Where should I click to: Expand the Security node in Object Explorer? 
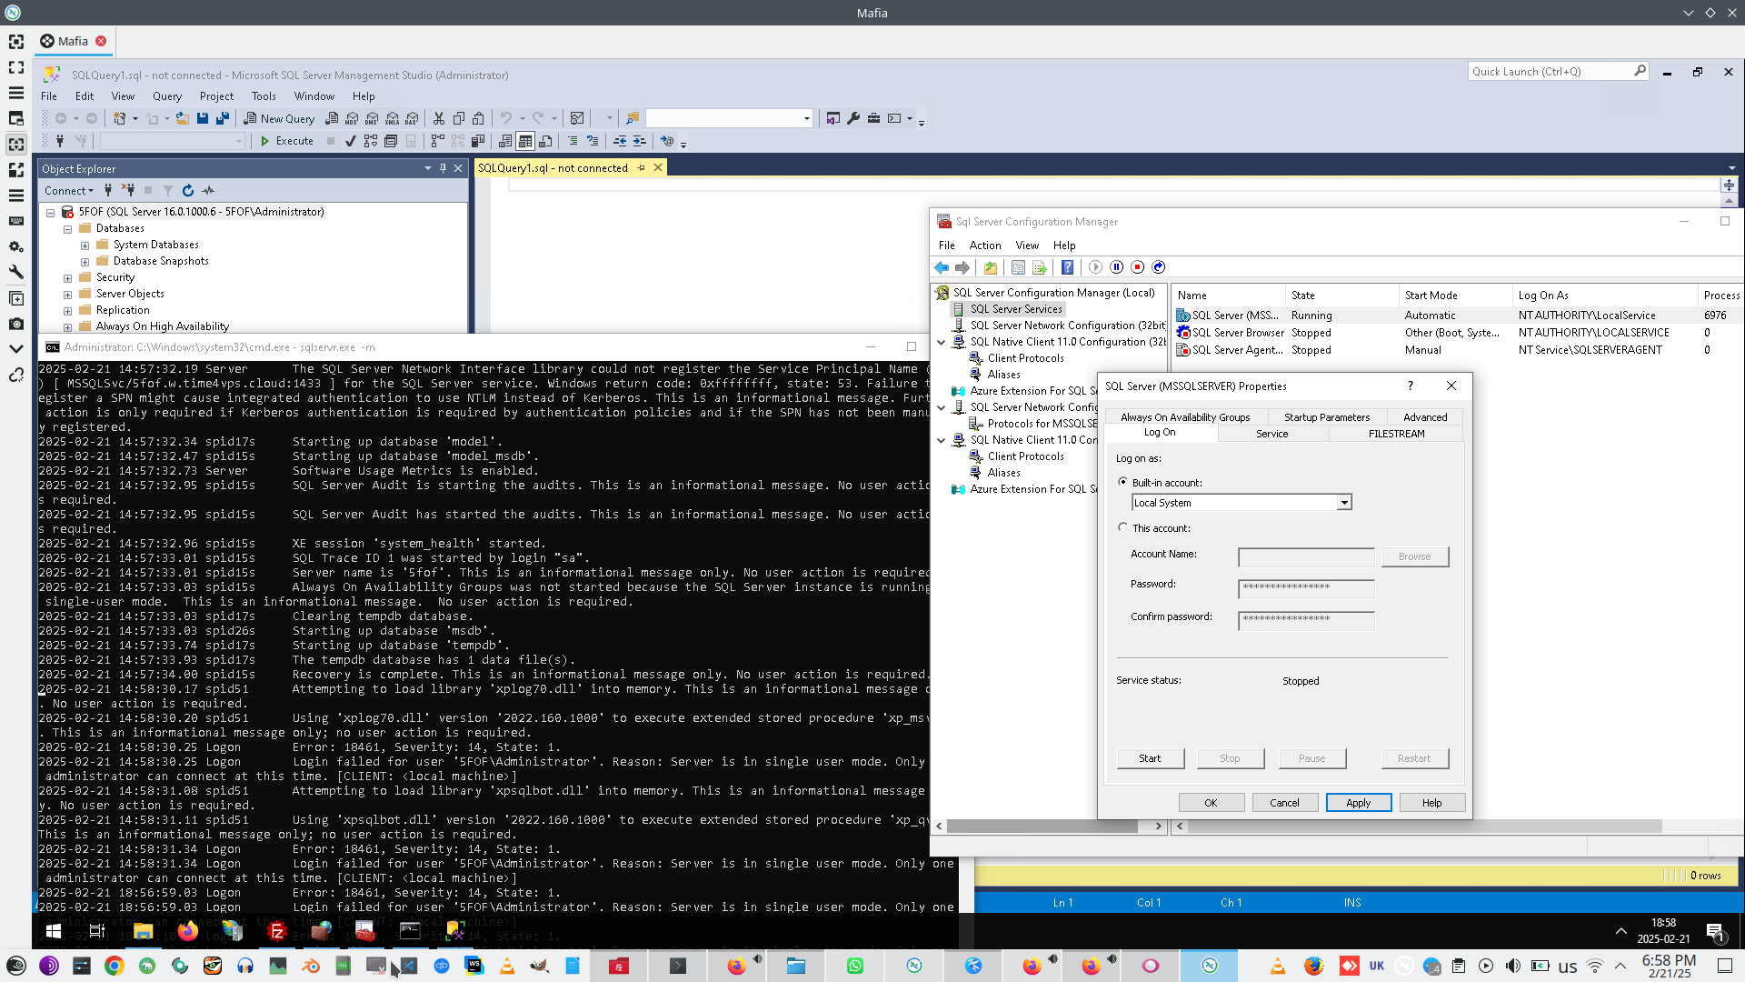pos(67,278)
